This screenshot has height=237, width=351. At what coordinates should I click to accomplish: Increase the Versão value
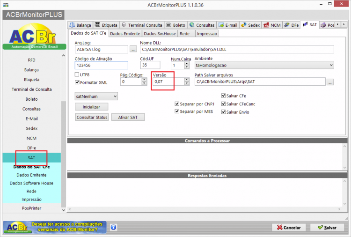[187, 80]
